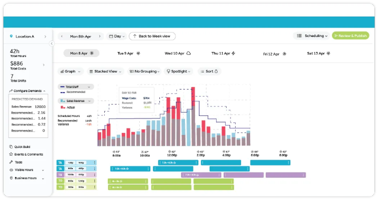Viewport: 378px width, 200px height.
Task: Collapse the left sidebar with the arrow handle
Action: (52, 43)
